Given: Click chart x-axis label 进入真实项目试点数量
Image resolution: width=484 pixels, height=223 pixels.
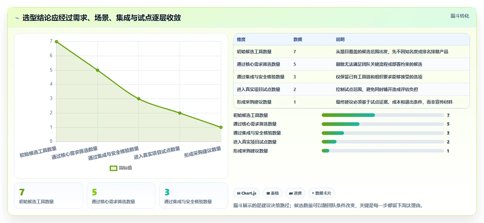Looking at the screenshot, I should pyautogui.click(x=157, y=153).
